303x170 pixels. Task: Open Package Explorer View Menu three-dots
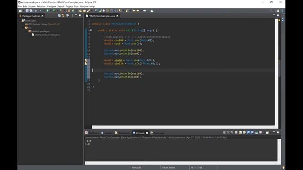(x=72, y=16)
